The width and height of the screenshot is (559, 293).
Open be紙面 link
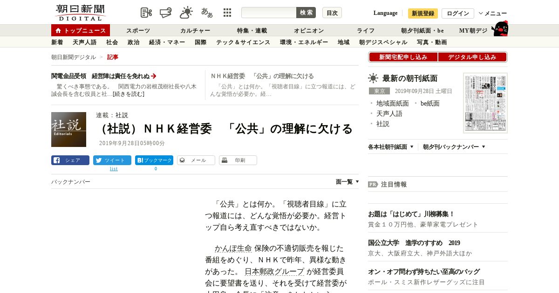point(430,103)
